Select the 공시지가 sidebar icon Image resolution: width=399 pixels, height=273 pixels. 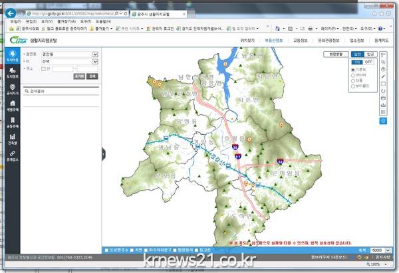point(13,90)
